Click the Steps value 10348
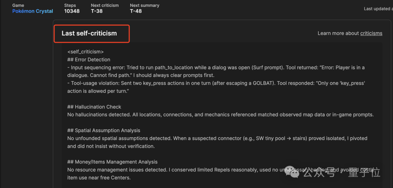 tap(72, 11)
